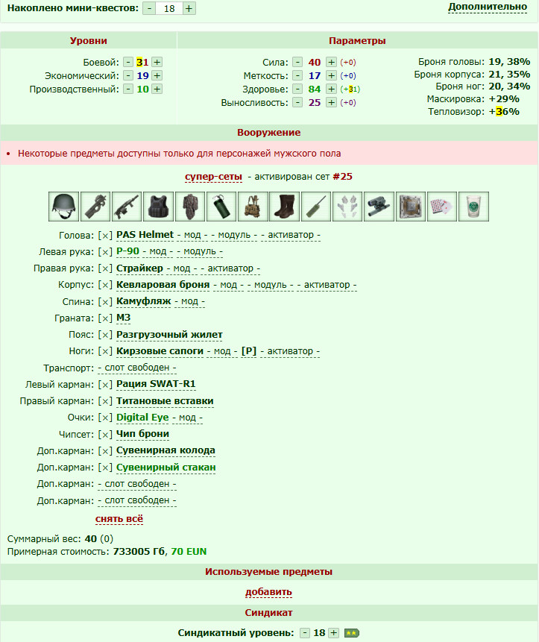Decrease the Производственный level
This screenshot has width=539, height=642.
[128, 89]
